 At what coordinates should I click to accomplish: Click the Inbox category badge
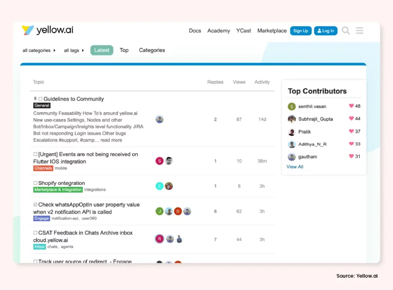point(40,247)
